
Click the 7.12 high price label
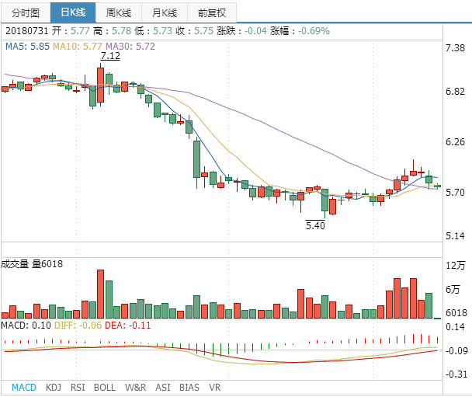[110, 56]
